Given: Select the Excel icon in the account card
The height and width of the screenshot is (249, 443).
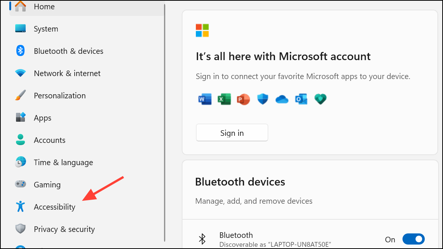Looking at the screenshot, I should point(224,99).
